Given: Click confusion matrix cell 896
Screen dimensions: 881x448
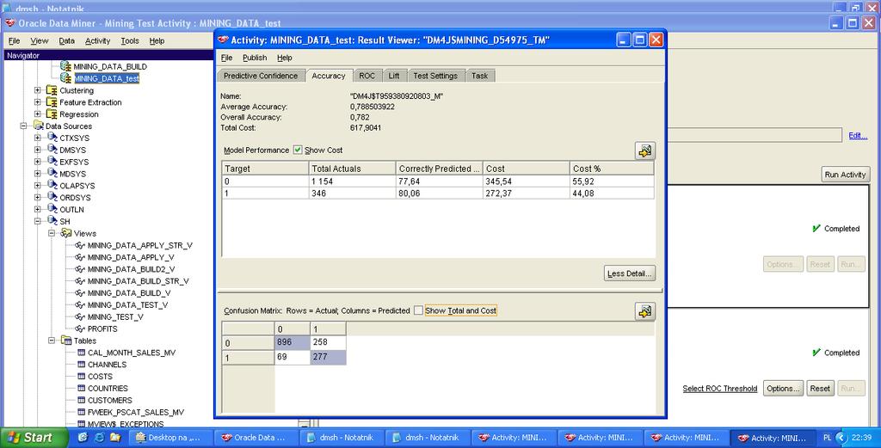Looking at the screenshot, I should (293, 342).
